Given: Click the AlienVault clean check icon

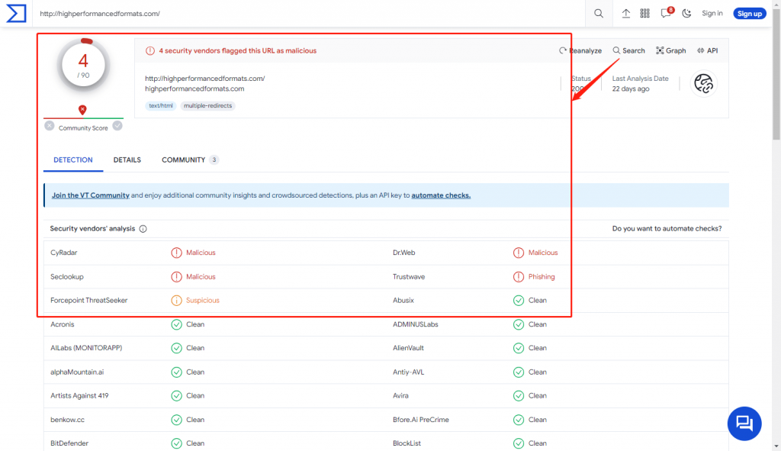Looking at the screenshot, I should pyautogui.click(x=519, y=348).
